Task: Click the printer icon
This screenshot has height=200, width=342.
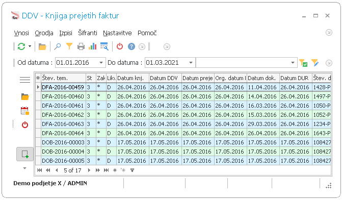Action: 81,46
